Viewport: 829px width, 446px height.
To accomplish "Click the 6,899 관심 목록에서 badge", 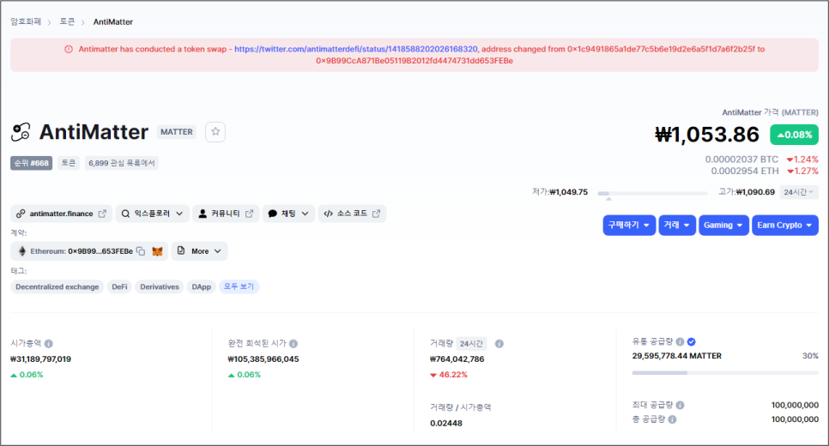I will [122, 163].
